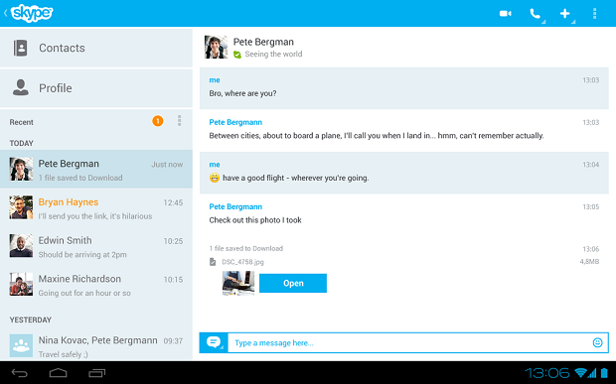616x384 pixels.
Task: Tap the orange unread count badge
Action: click(x=158, y=121)
